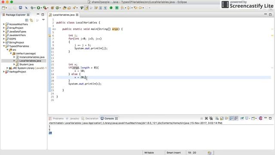Expand the JavaDataTypes project
Screen dimensions: 275x155
pyautogui.click(x=4, y=31)
